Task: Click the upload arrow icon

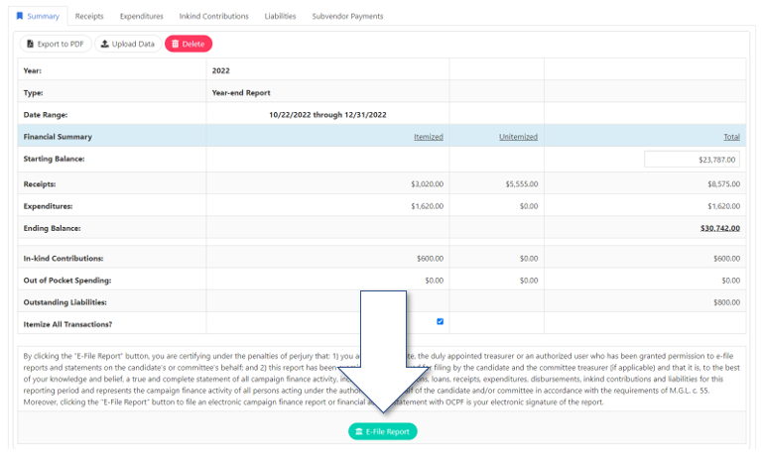Action: pos(105,44)
